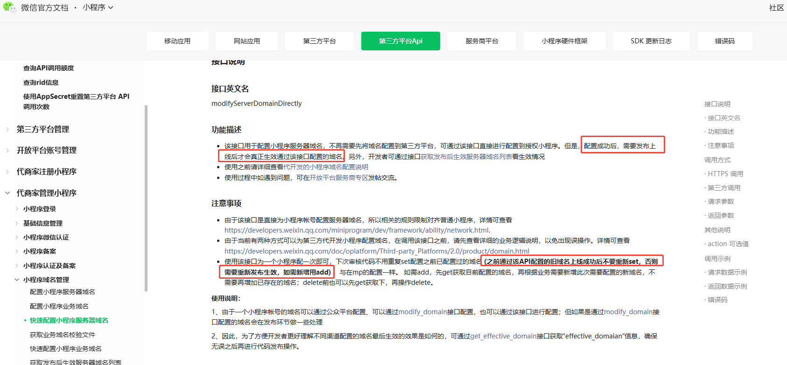Expand the 开放平台账号管理 section arrow

click(7, 151)
